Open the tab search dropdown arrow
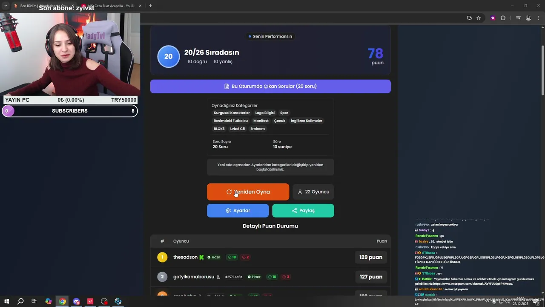The image size is (545, 307). pyautogui.click(x=6, y=6)
